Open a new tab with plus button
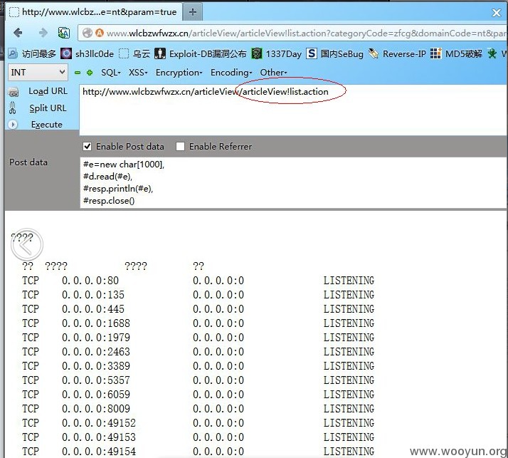The image size is (508, 458). tap(193, 12)
